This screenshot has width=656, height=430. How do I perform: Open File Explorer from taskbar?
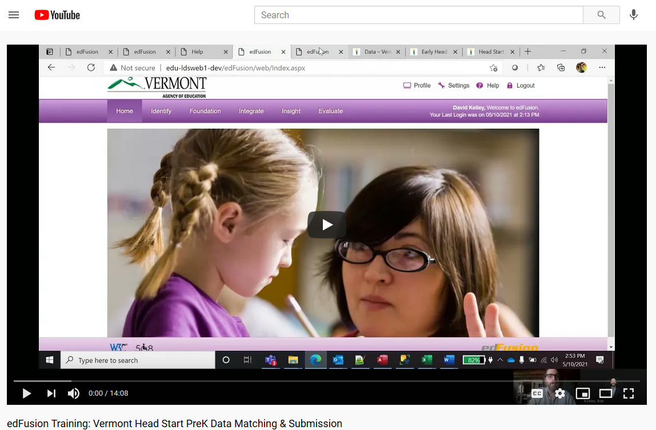tap(293, 360)
